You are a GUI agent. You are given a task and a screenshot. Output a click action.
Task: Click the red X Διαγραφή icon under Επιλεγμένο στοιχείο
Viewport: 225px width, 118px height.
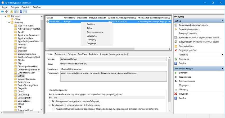point(176,94)
